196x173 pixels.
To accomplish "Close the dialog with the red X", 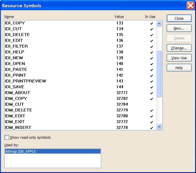I will point(190,6).
